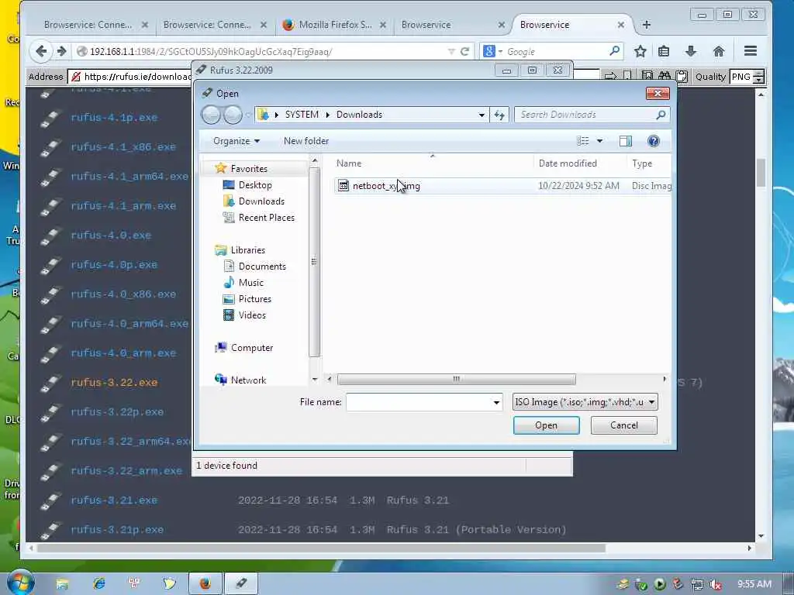
Task: Open Firefox downloads arrow icon
Action: (691, 51)
